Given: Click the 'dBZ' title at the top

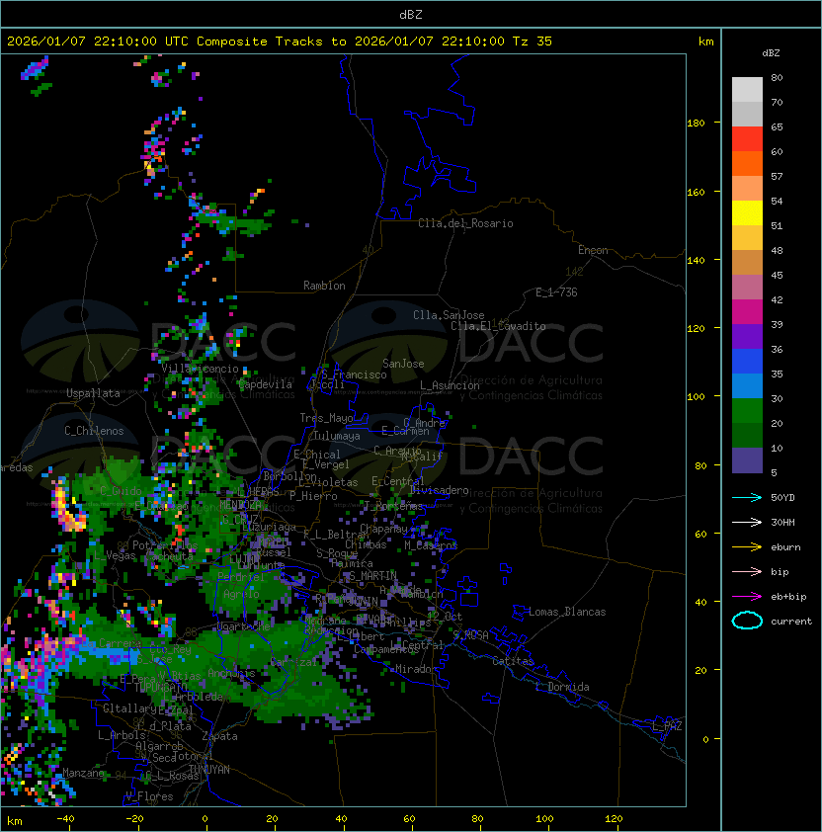Looking at the screenshot, I should 411,14.
